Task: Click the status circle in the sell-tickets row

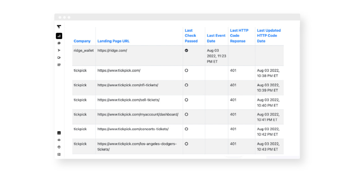Action: click(187, 100)
